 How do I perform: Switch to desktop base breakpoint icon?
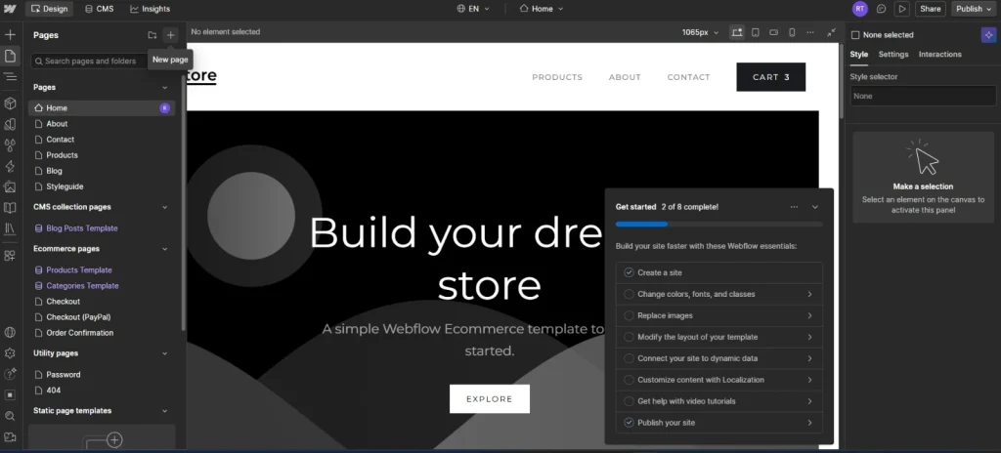[x=737, y=32]
